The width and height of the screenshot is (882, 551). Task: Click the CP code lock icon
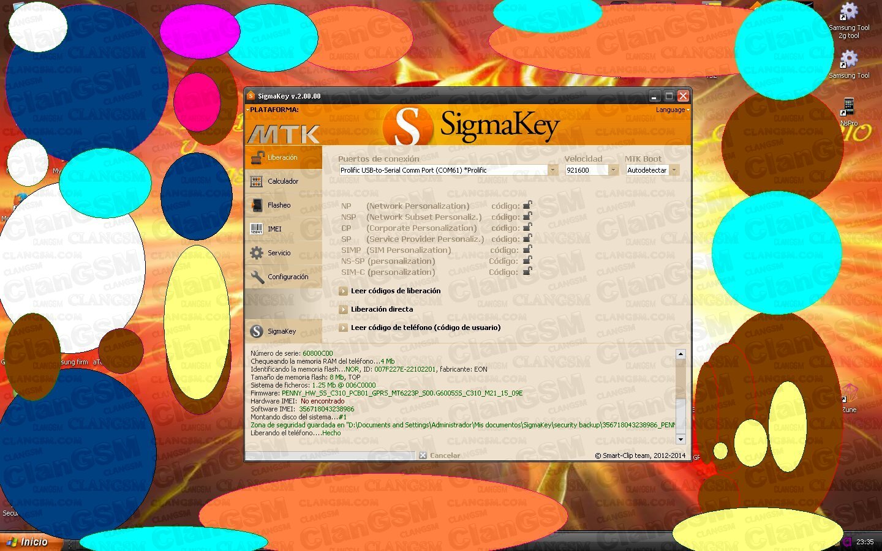527,228
